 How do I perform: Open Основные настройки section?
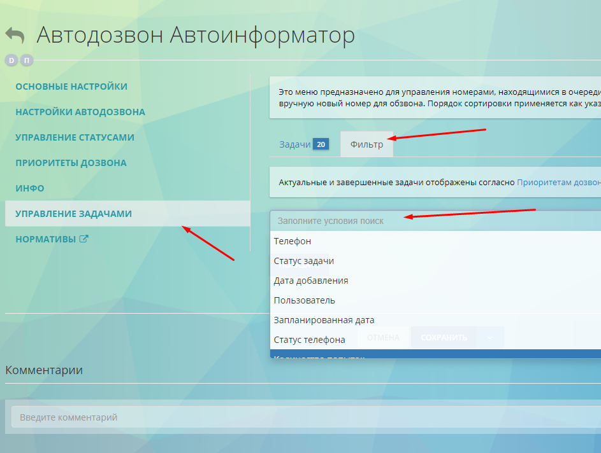click(71, 87)
